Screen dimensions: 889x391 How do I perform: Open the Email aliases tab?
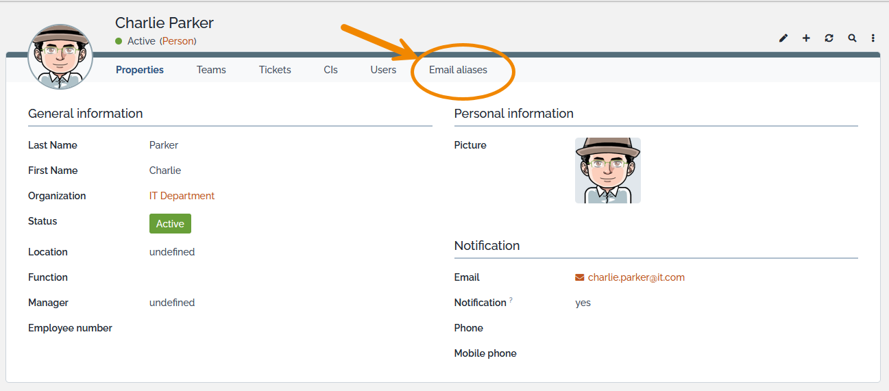[458, 70]
